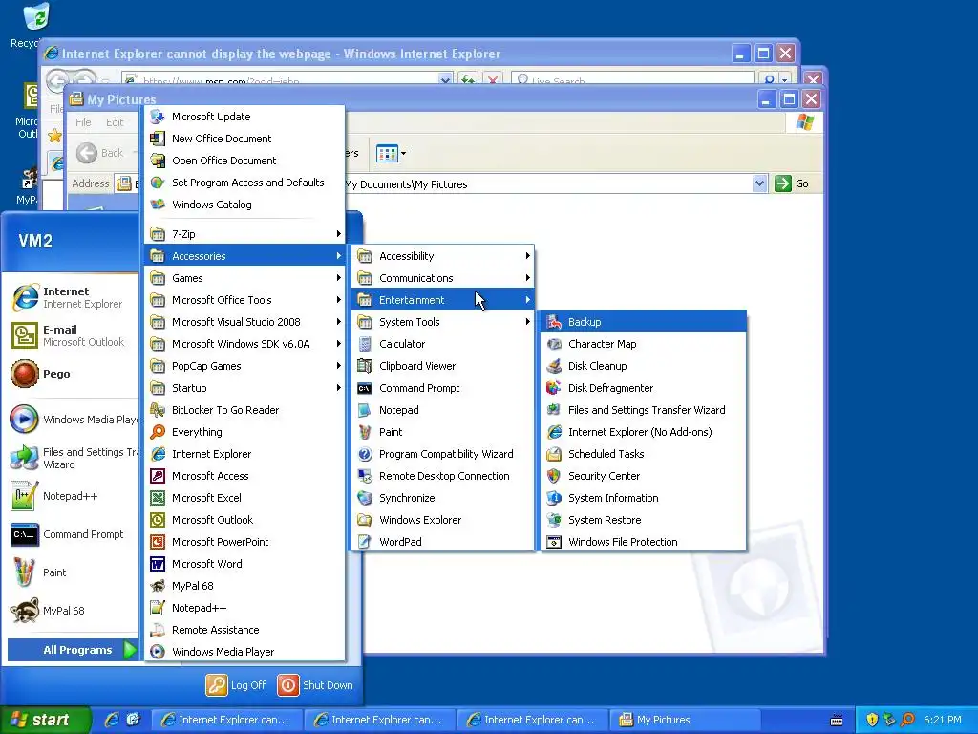This screenshot has height=734, width=978.
Task: Open Scheduled Tasks
Action: [643, 454]
